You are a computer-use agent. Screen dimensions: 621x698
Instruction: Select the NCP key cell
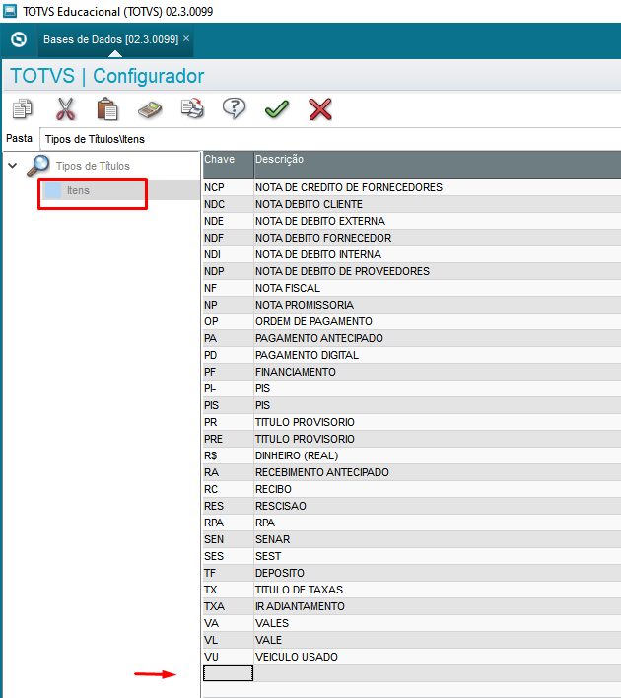click(229, 188)
